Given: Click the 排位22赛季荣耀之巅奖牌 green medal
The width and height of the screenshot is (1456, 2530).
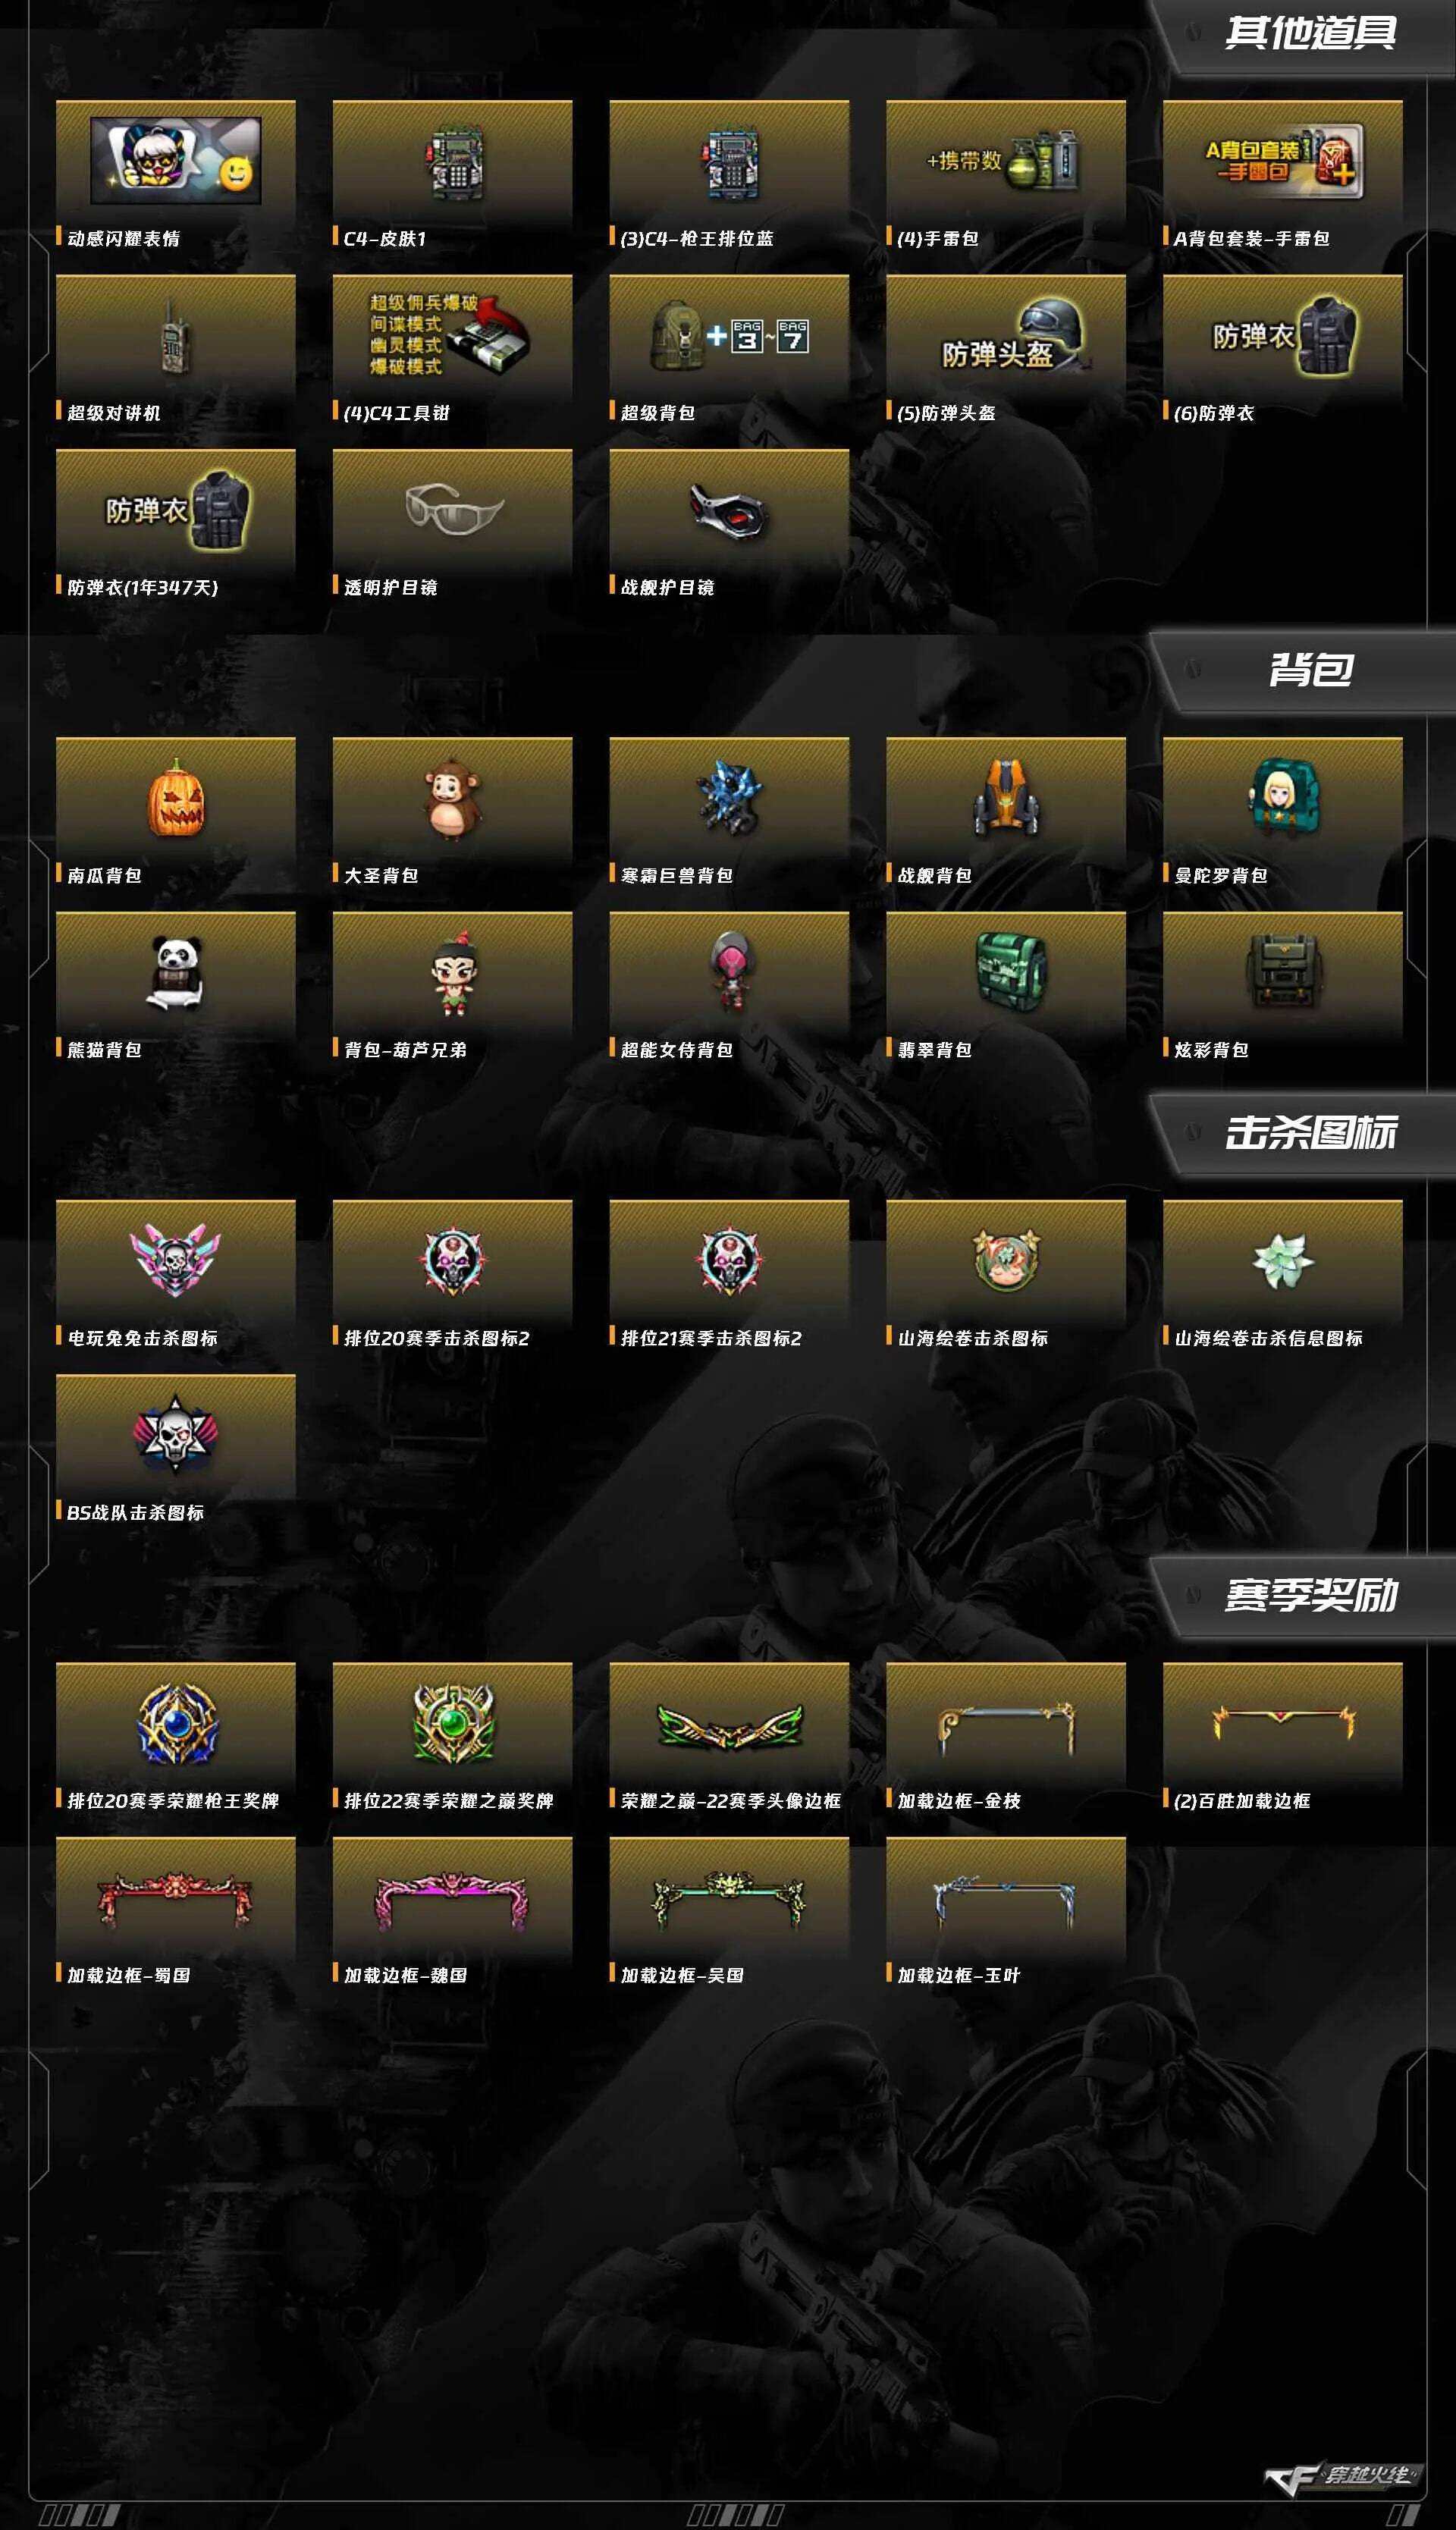Looking at the screenshot, I should [453, 1723].
